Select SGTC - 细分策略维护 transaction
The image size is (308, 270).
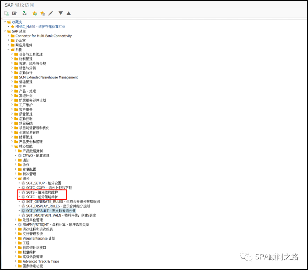[x=42, y=197]
